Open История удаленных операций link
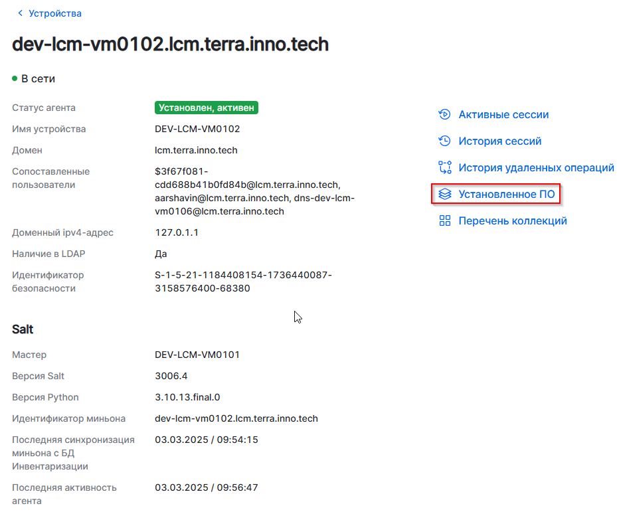This screenshot has width=617, height=516. [536, 167]
